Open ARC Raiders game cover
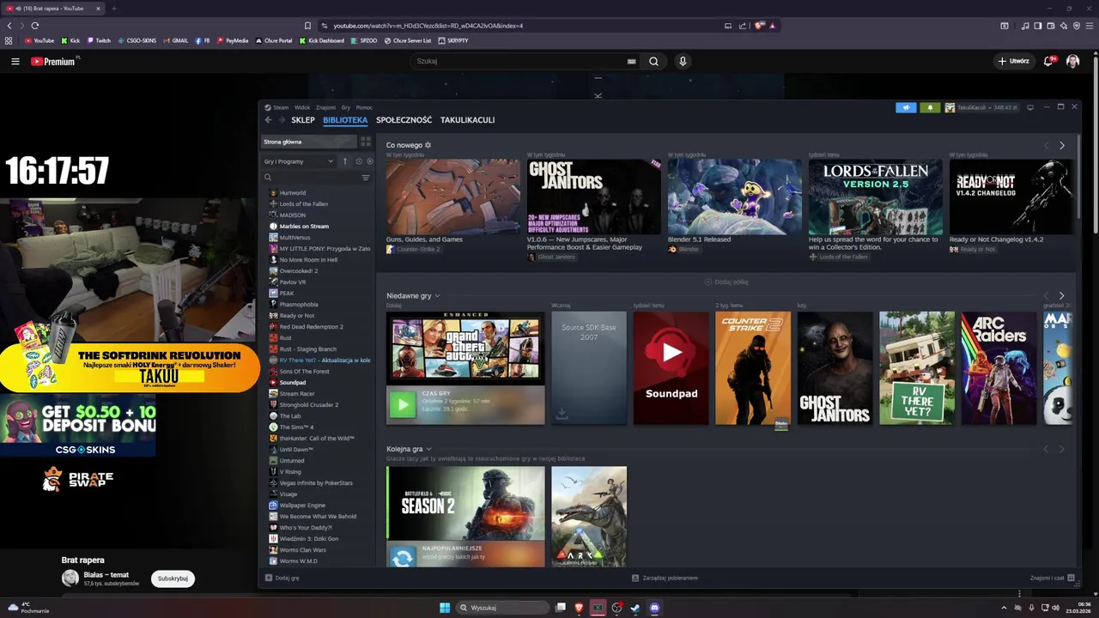Viewport: 1099px width, 618px height. pos(999,368)
